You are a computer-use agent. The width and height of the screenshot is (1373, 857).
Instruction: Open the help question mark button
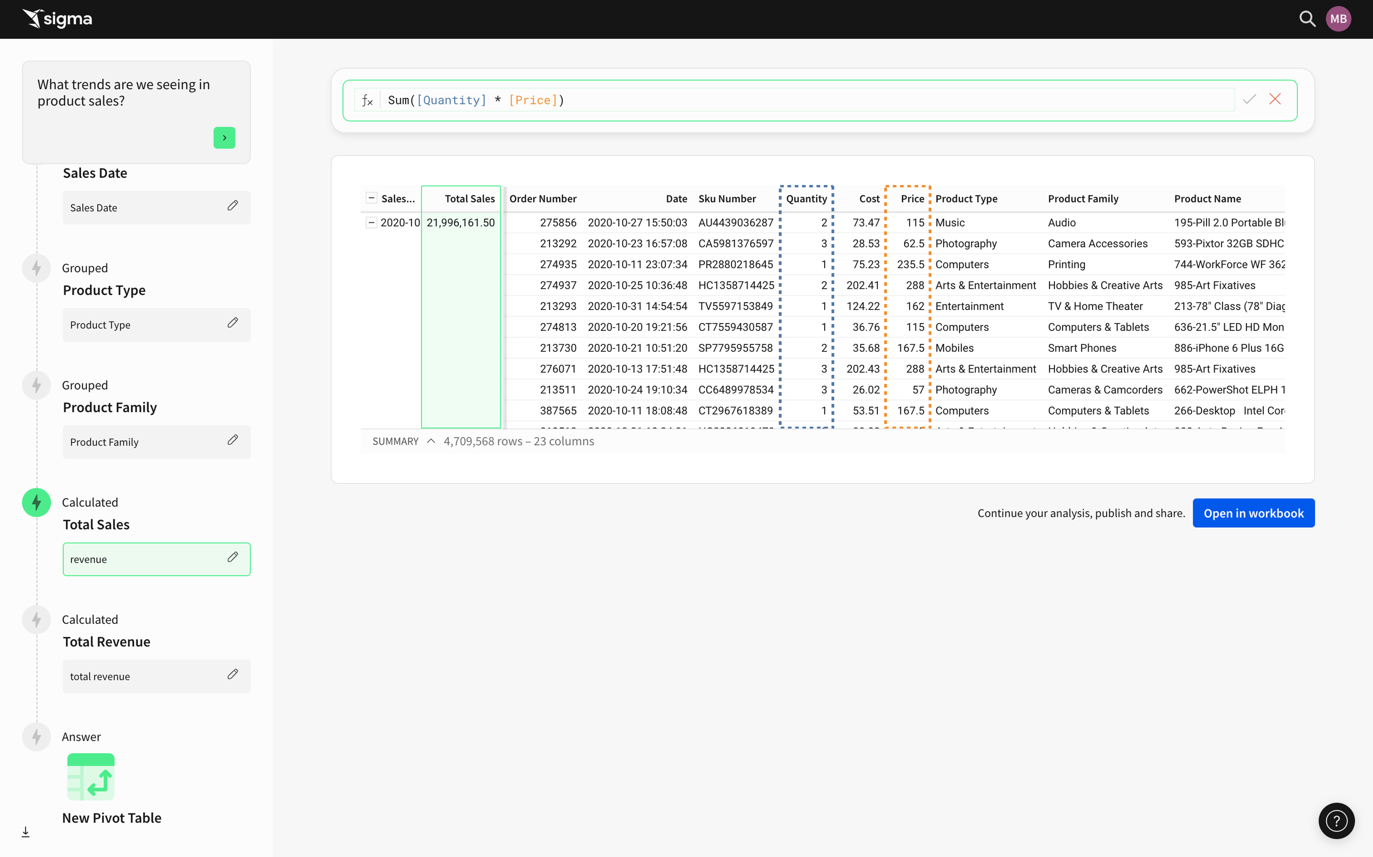pos(1337,821)
